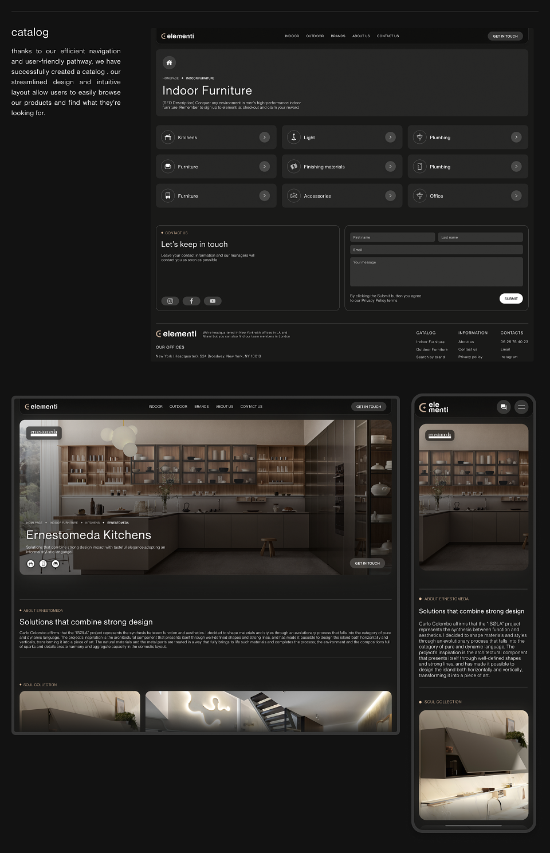The width and height of the screenshot is (550, 853).
Task: Expand the Office category arrow
Action: (516, 196)
